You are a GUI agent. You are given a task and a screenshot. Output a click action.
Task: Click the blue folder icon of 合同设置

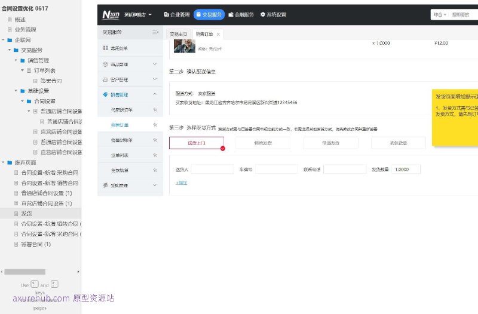click(x=29, y=101)
